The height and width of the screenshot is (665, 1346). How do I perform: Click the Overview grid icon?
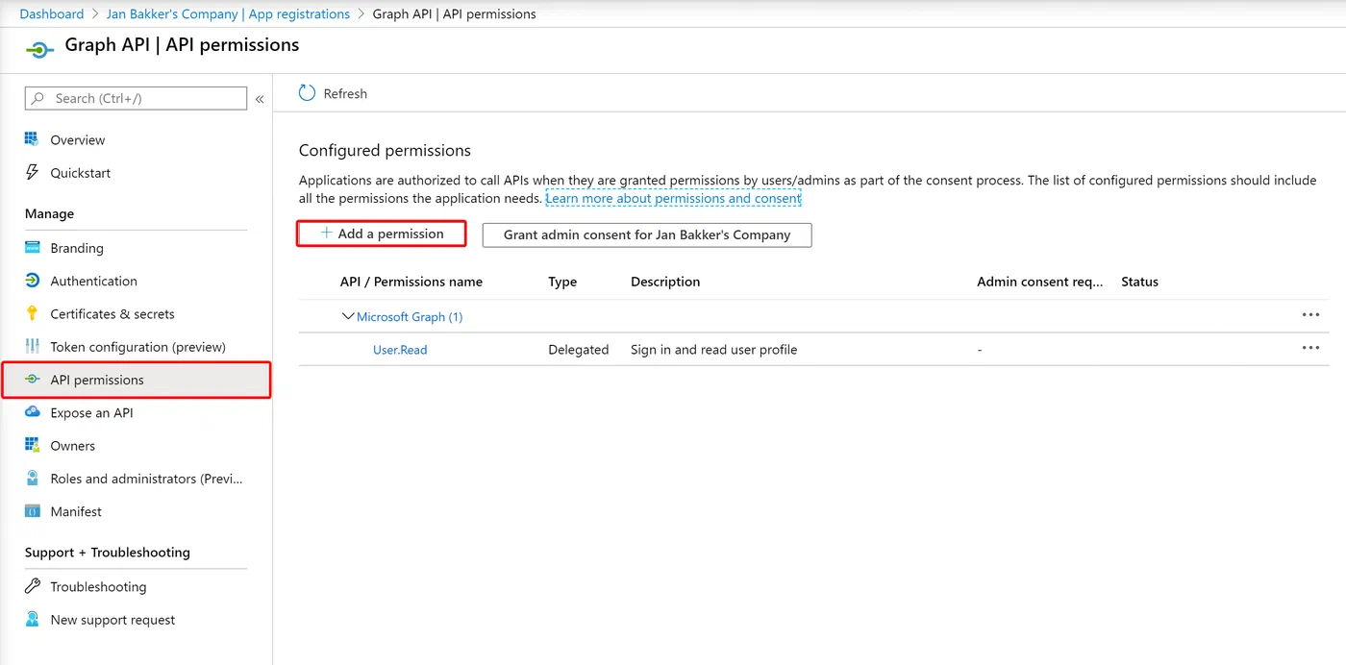[32, 139]
